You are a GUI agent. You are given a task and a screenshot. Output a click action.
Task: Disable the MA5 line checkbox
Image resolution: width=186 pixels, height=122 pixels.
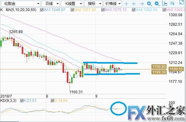tap(164, 10)
